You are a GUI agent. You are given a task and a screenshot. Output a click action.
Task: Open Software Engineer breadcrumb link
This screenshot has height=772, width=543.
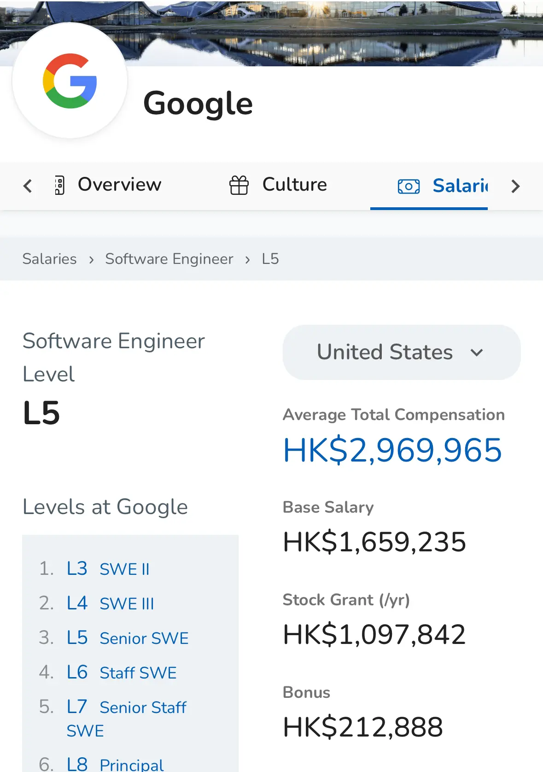tap(169, 259)
